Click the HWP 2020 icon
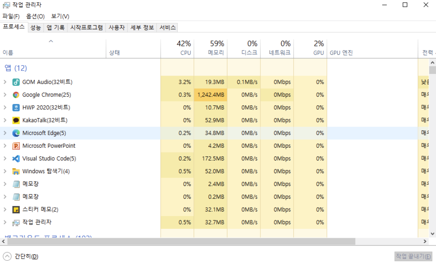 coord(16,107)
